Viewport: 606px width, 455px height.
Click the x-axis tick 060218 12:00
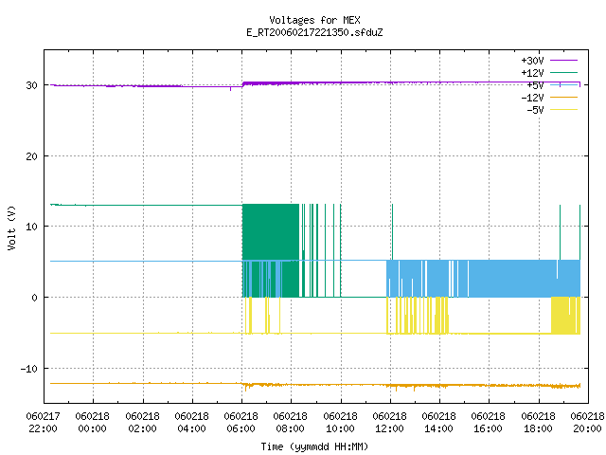coord(389,423)
